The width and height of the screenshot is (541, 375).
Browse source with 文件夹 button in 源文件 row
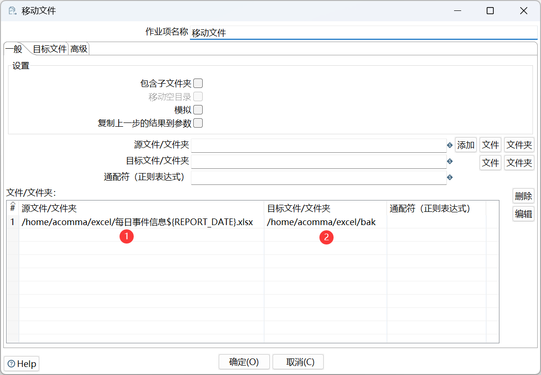click(x=519, y=145)
